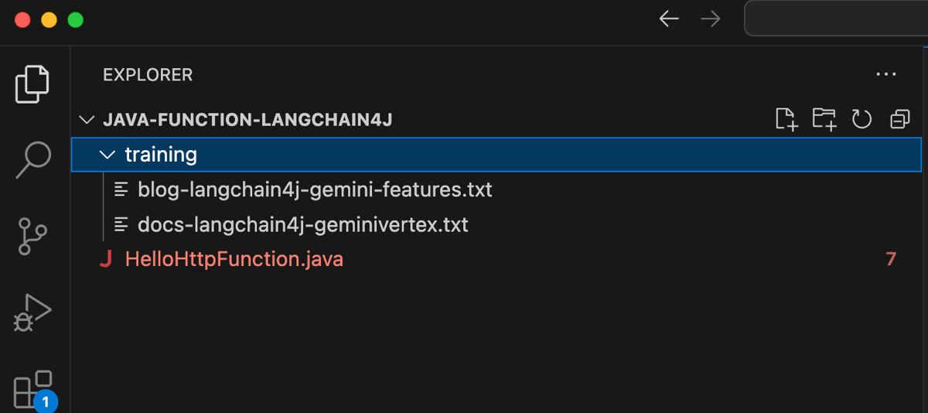Open the Run and Debug view
928x413 pixels.
pyautogui.click(x=32, y=312)
